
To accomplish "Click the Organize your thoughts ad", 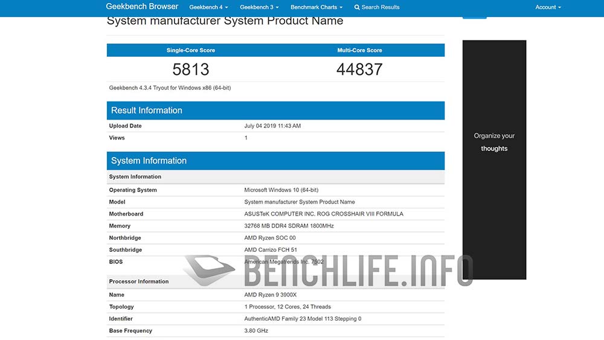I will [x=494, y=159].
